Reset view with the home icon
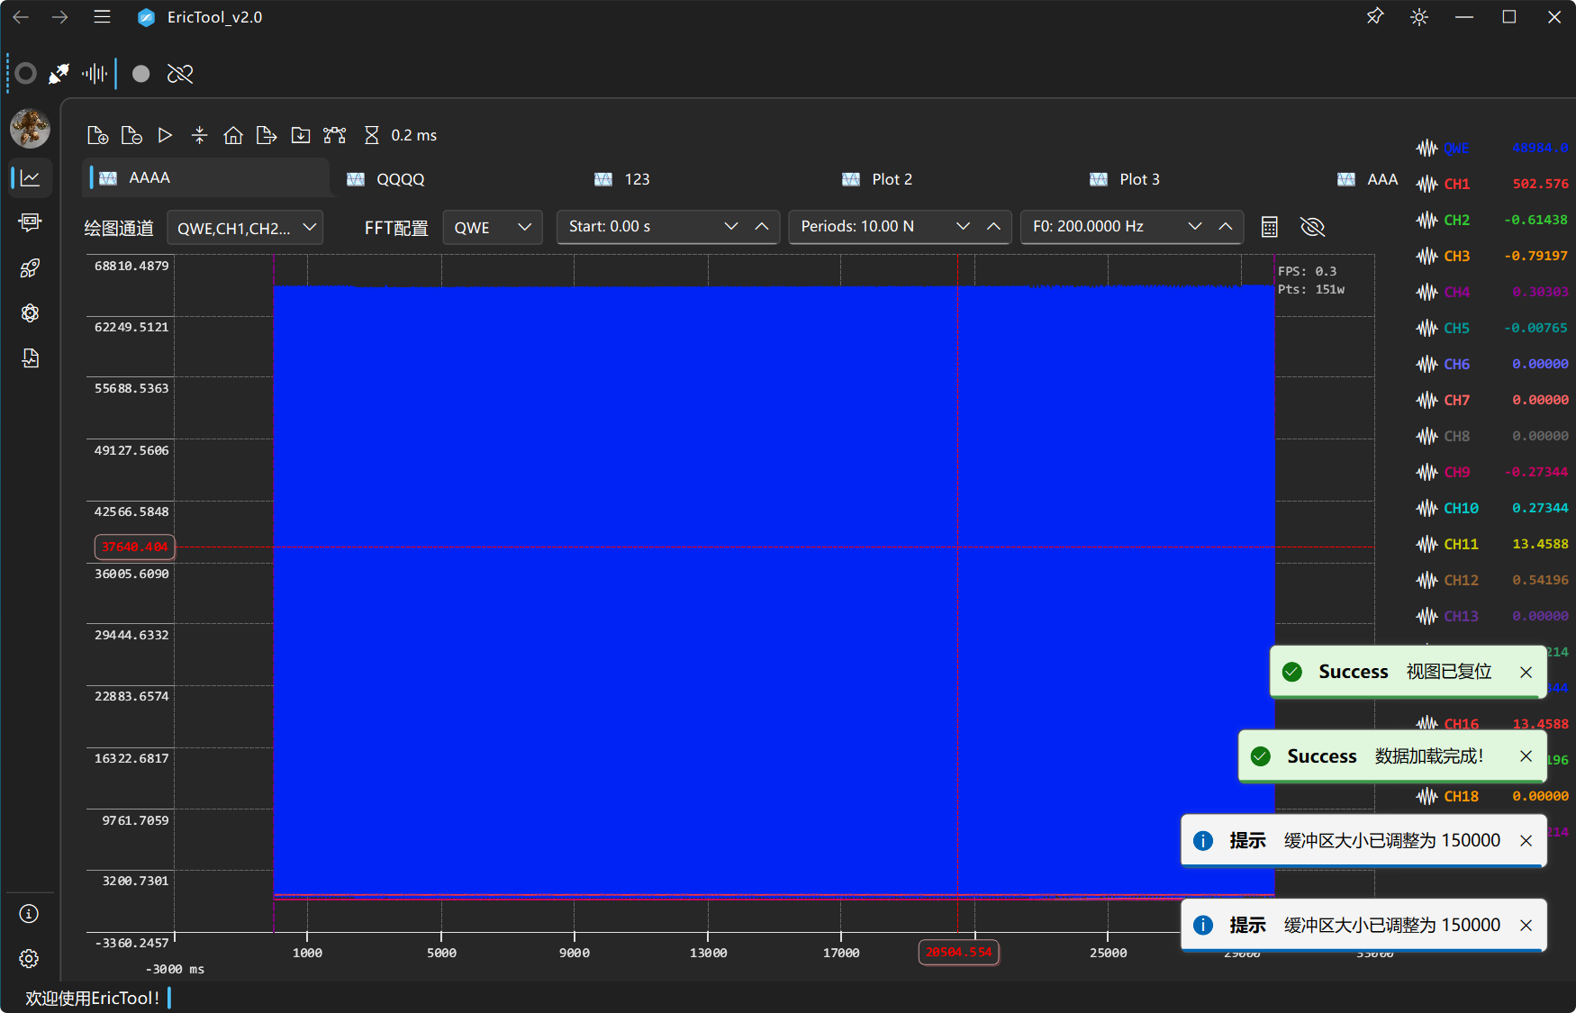This screenshot has height=1013, width=1576. 233,135
